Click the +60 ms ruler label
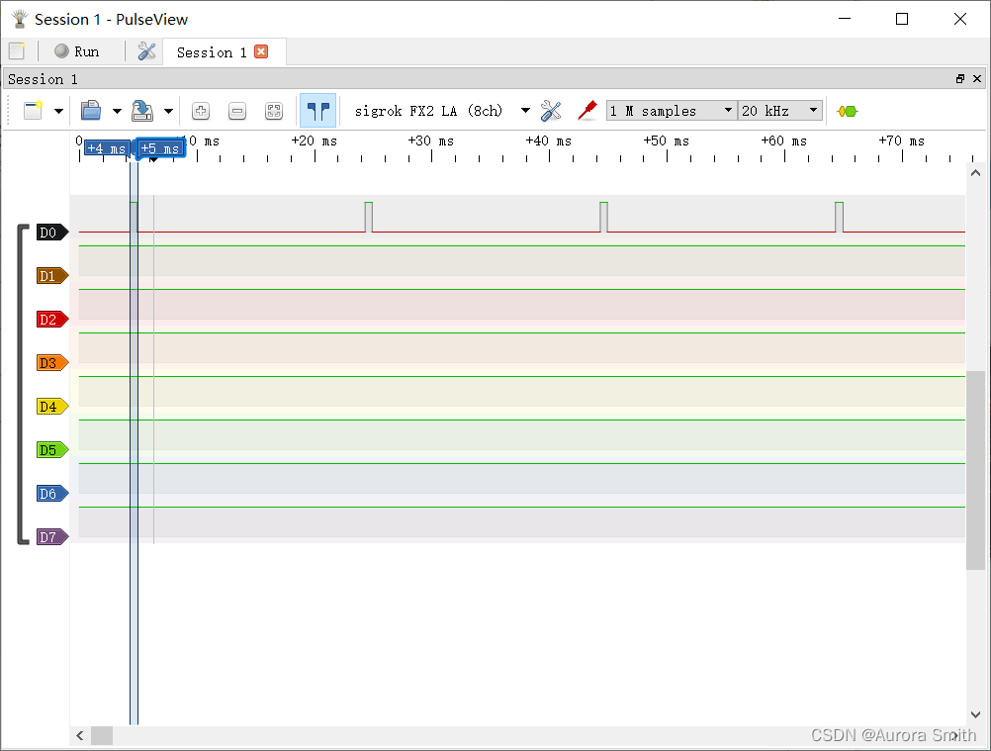The image size is (991, 751). [783, 141]
